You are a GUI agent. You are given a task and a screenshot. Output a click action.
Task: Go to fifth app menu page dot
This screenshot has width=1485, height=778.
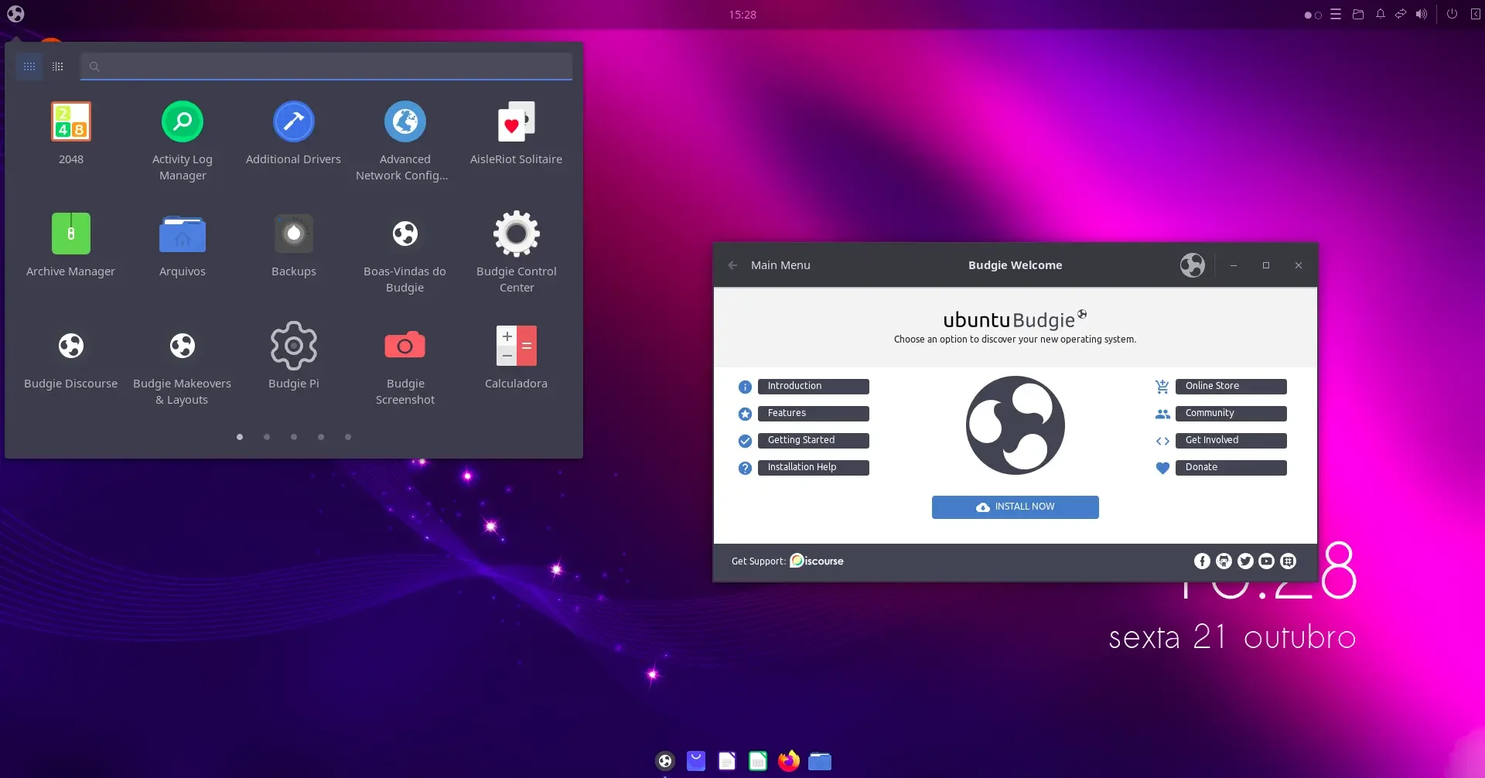[x=348, y=437]
